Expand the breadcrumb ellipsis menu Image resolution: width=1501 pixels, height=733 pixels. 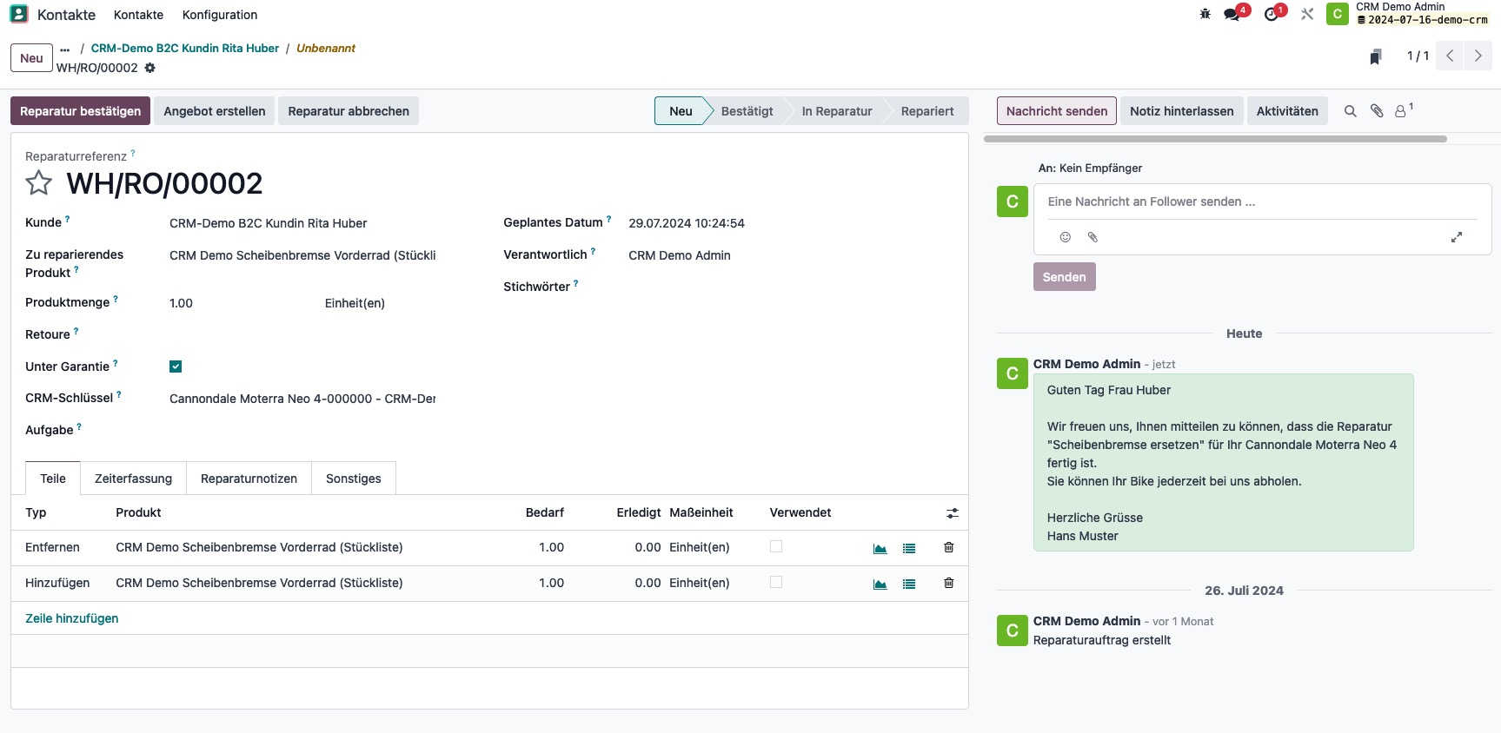coord(65,49)
